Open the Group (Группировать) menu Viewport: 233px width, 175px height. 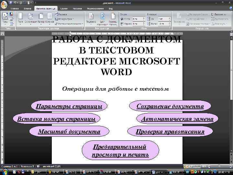tap(220, 19)
